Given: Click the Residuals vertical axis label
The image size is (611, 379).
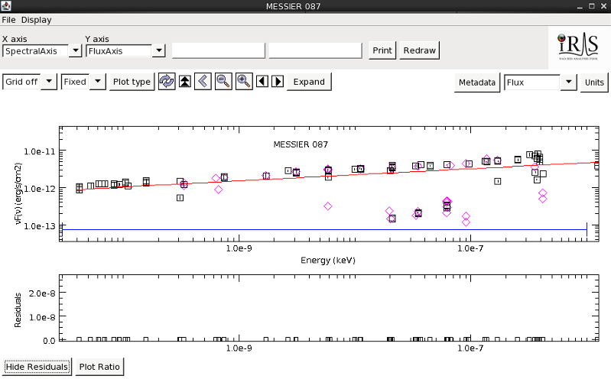Looking at the screenshot, I should [18, 310].
